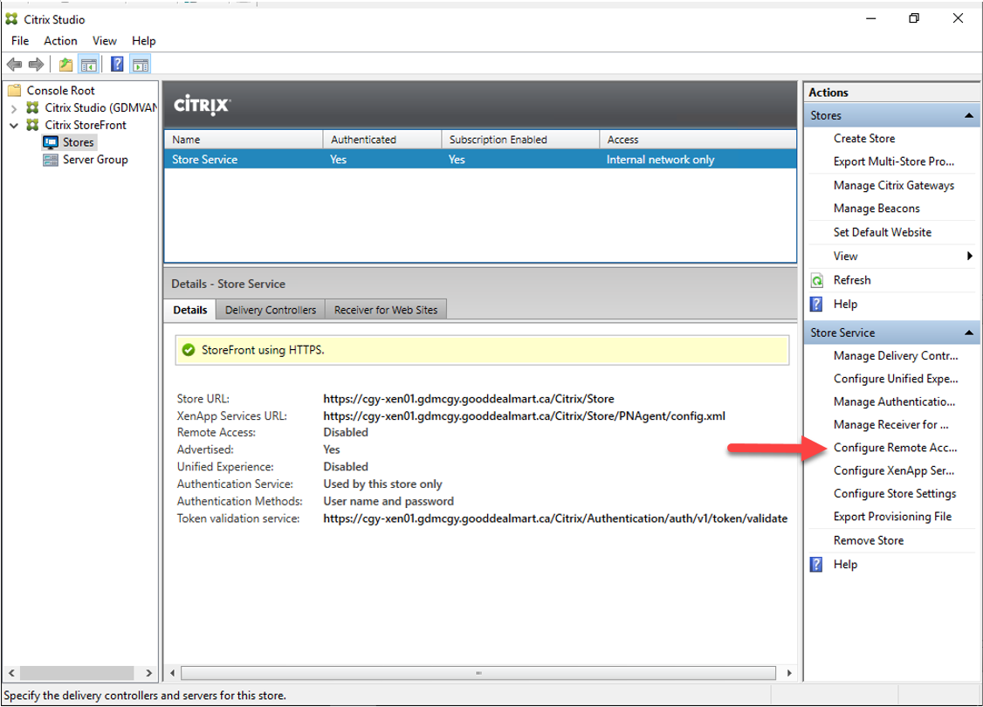Sort by the Authenticated column header
Image resolution: width=983 pixels, height=707 pixels.
382,139
